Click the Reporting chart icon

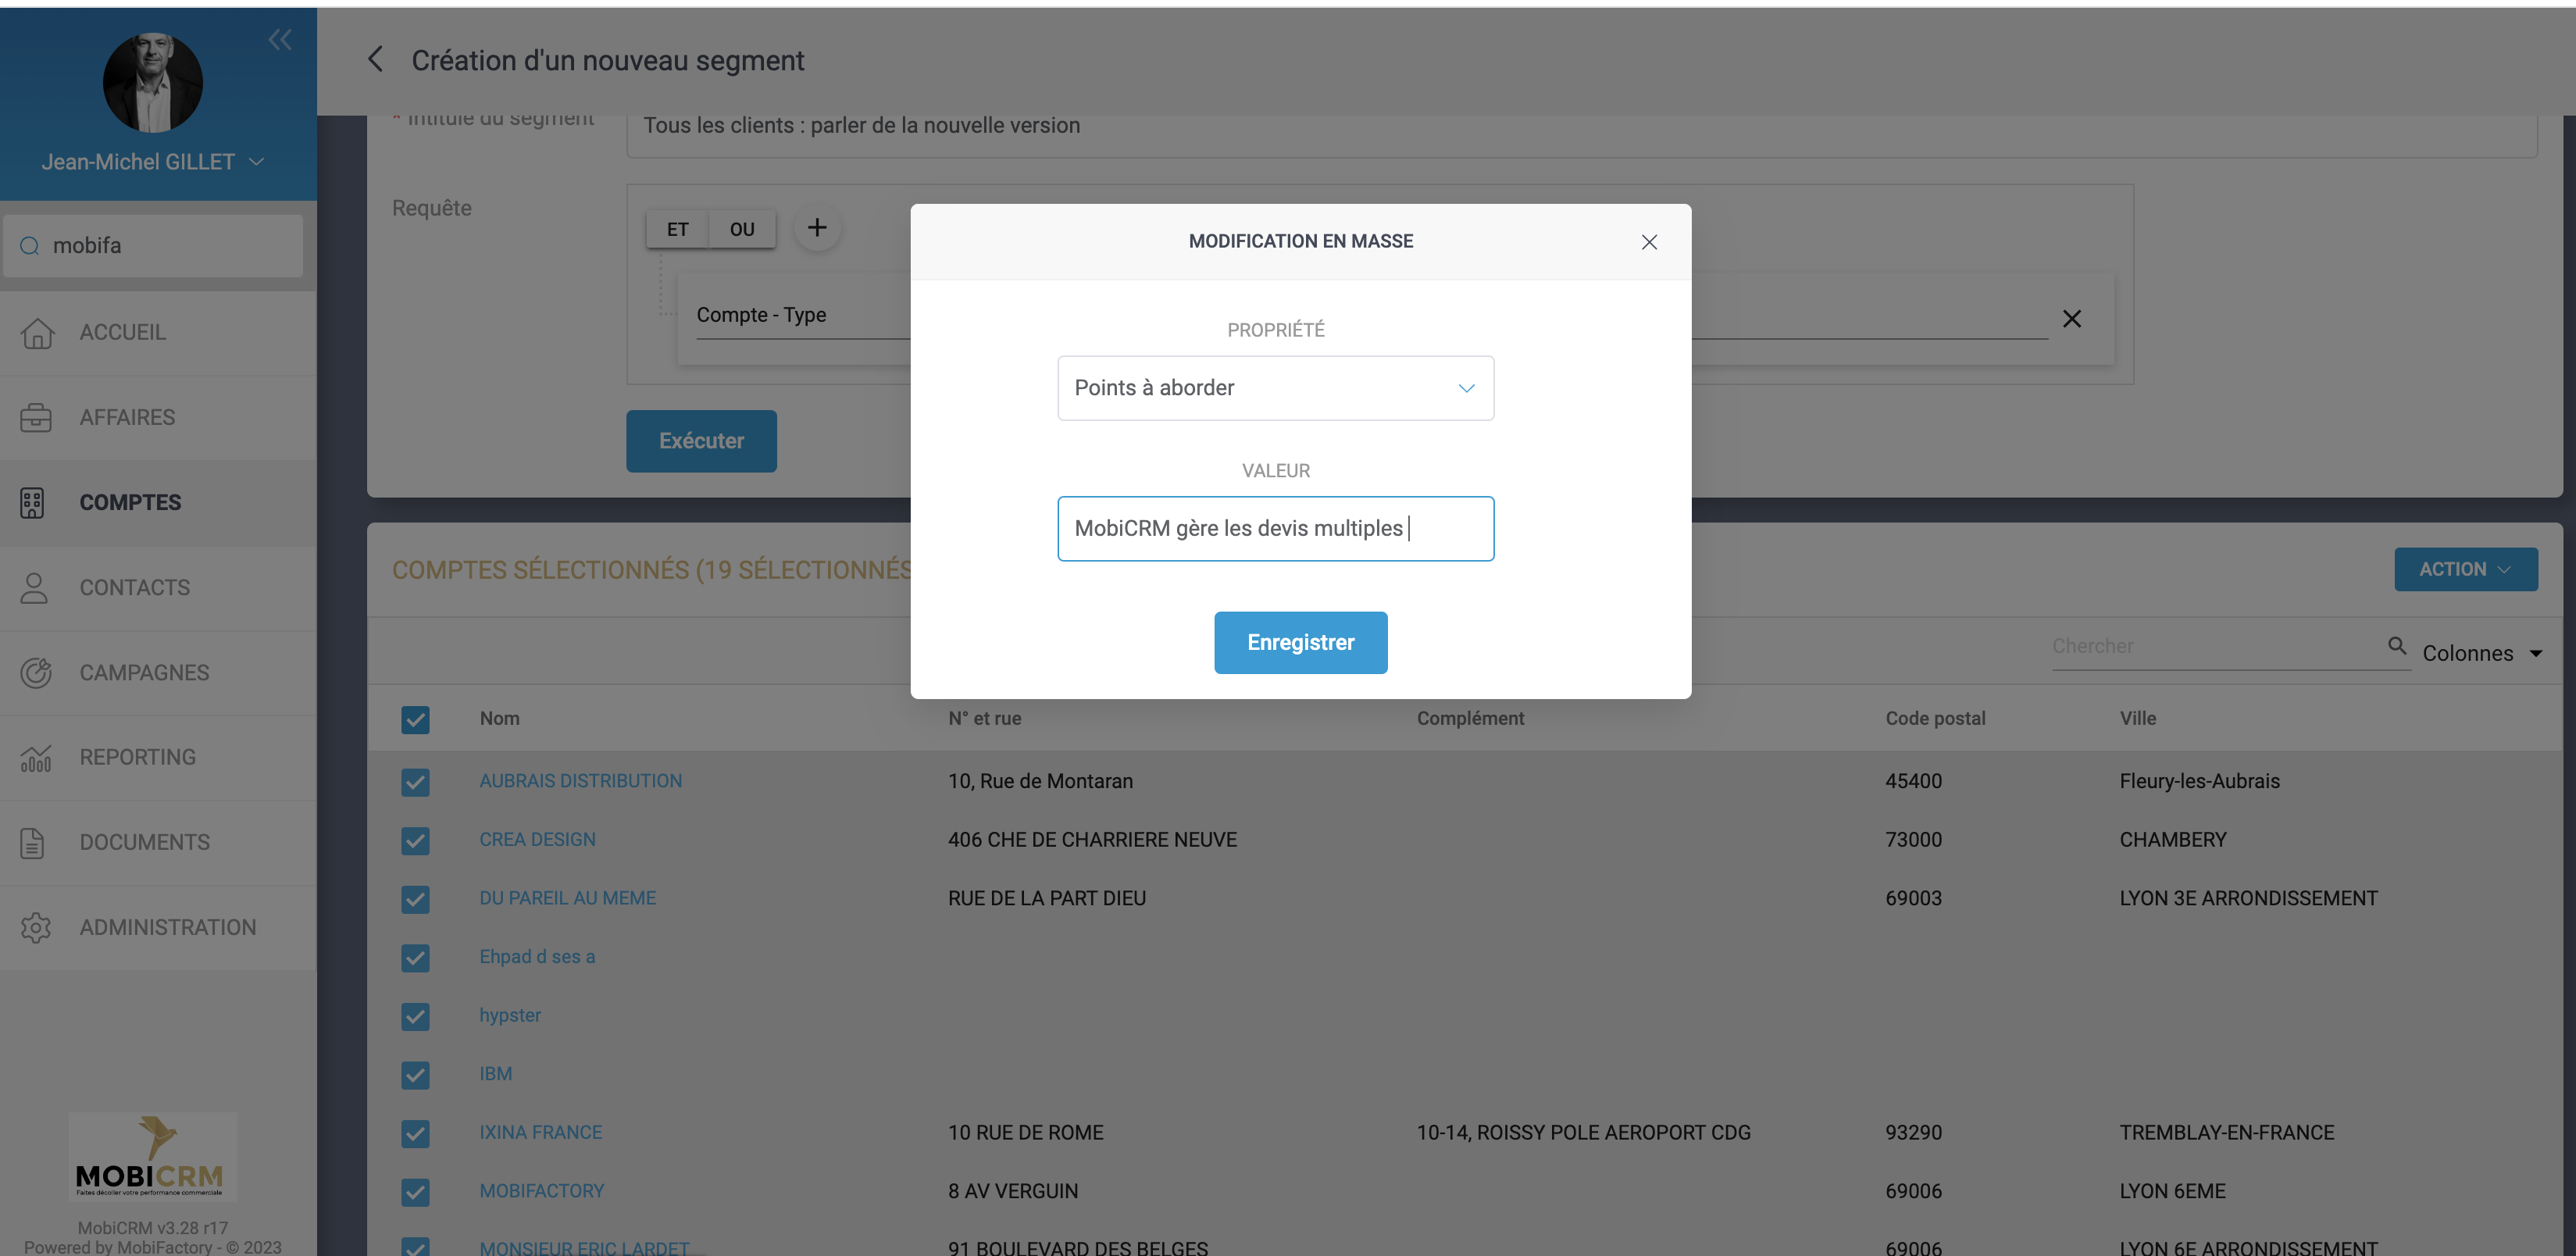36,758
